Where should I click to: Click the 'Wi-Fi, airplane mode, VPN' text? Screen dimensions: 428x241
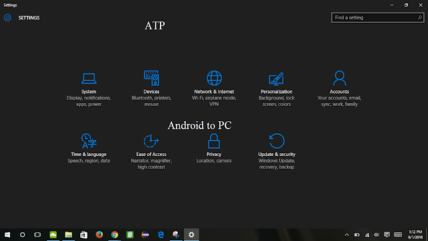coord(214,101)
